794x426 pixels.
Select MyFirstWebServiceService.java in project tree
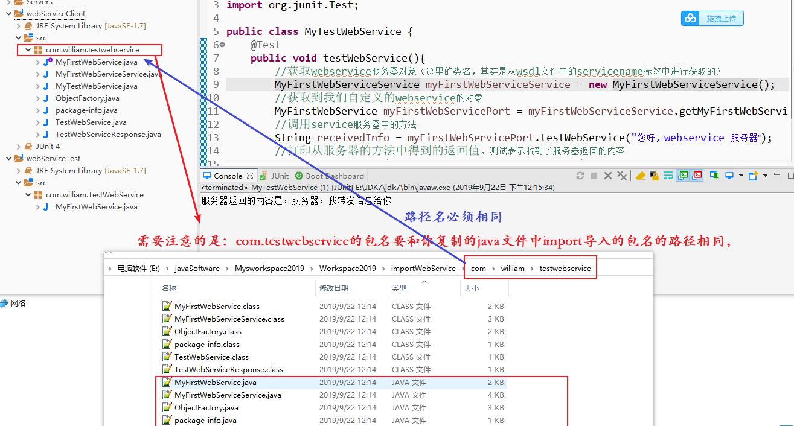point(109,74)
